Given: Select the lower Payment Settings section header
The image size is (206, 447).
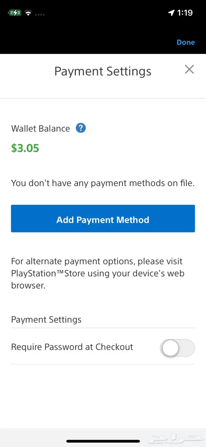Looking at the screenshot, I should coord(46,320).
